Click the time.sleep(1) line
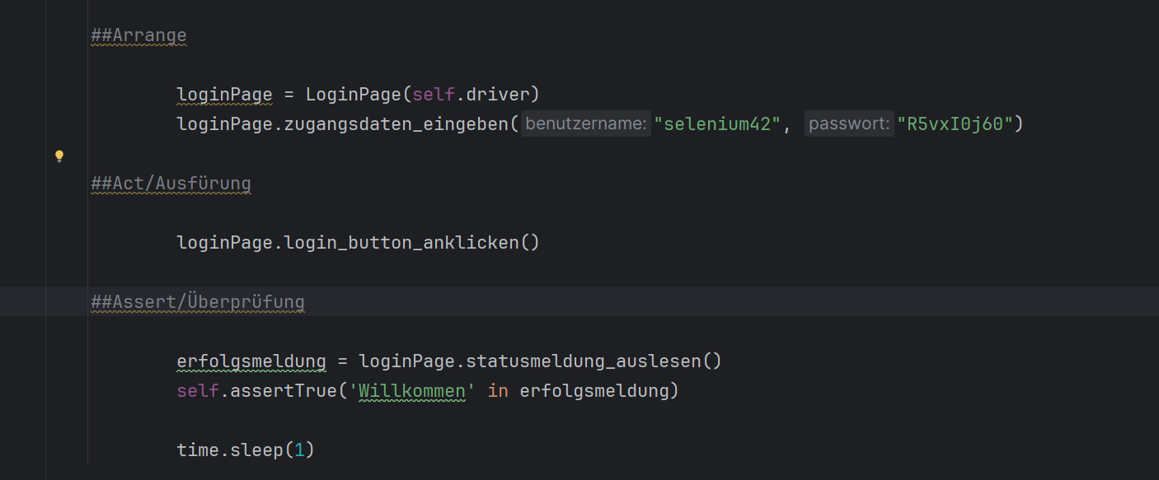The height and width of the screenshot is (480, 1159). [246, 450]
